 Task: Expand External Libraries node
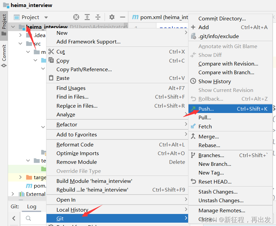[13, 194]
